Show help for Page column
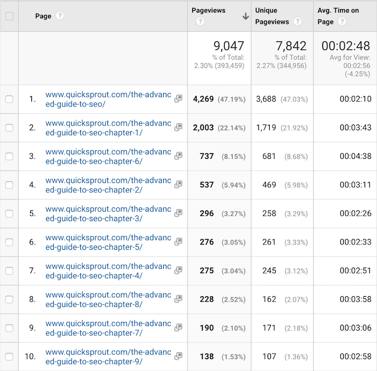The image size is (377, 371). [60, 16]
